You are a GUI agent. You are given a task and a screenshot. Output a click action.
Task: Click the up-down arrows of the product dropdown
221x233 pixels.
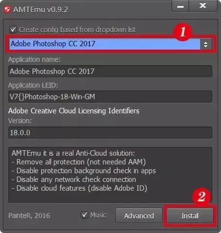click(x=205, y=44)
